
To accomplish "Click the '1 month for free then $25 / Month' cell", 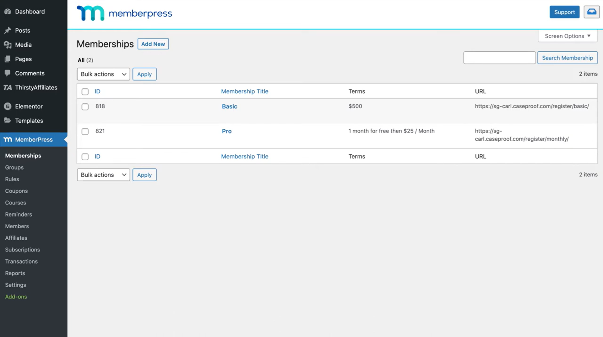I will click(391, 131).
